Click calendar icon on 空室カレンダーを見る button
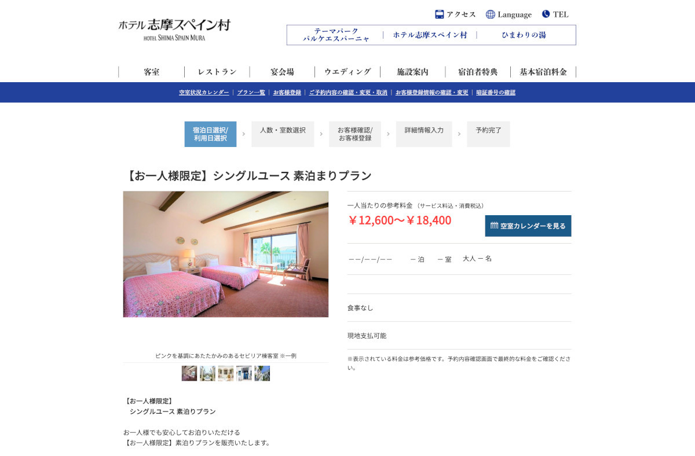Image resolution: width=695 pixels, height=456 pixels. [494, 225]
